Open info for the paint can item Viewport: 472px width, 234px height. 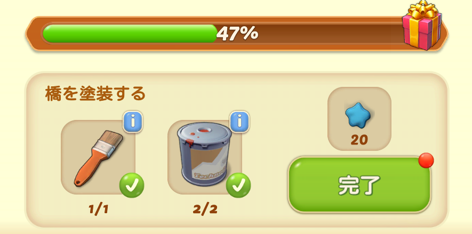[239, 122]
